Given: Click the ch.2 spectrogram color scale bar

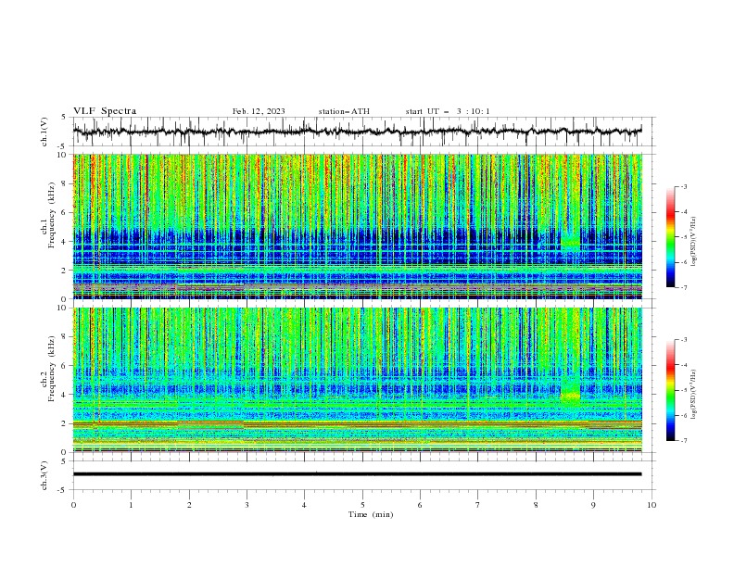Looking at the screenshot, I should click(x=670, y=390).
